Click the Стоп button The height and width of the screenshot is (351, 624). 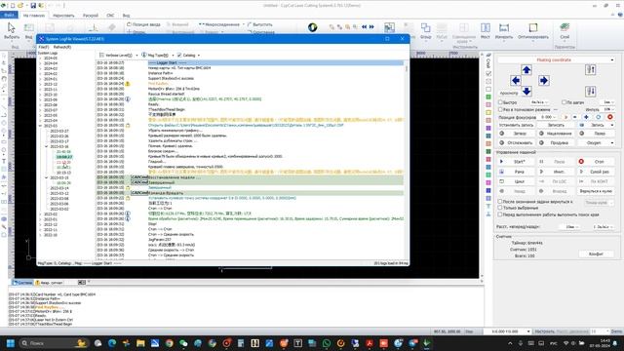[596, 162]
